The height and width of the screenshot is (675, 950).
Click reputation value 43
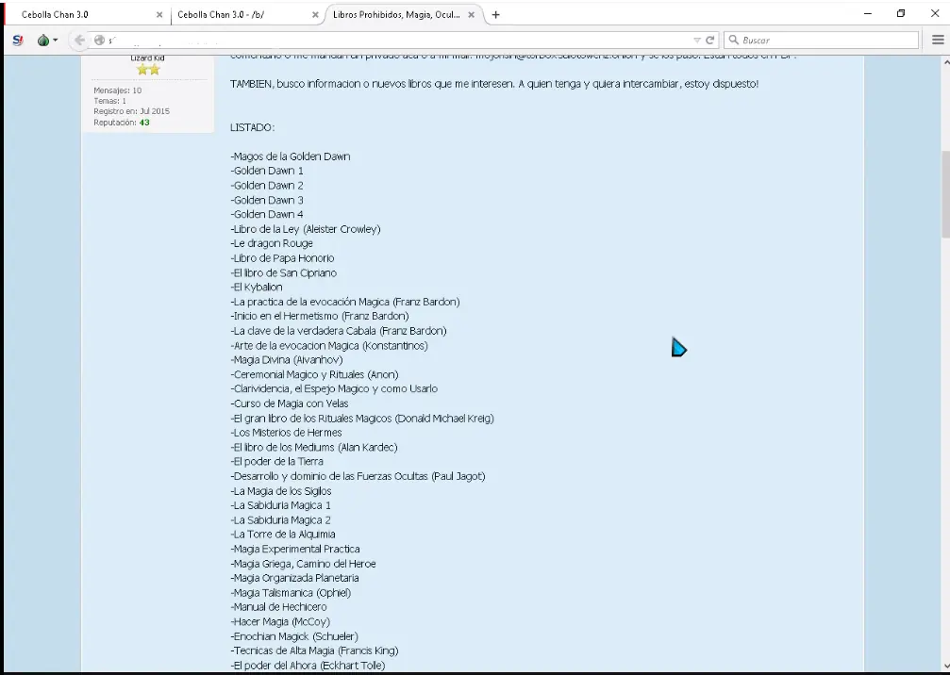(144, 123)
